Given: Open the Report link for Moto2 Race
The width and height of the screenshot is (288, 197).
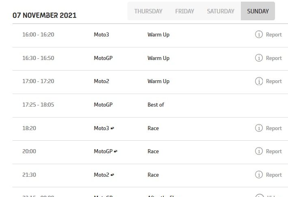Looking at the screenshot, I should tap(273, 175).
